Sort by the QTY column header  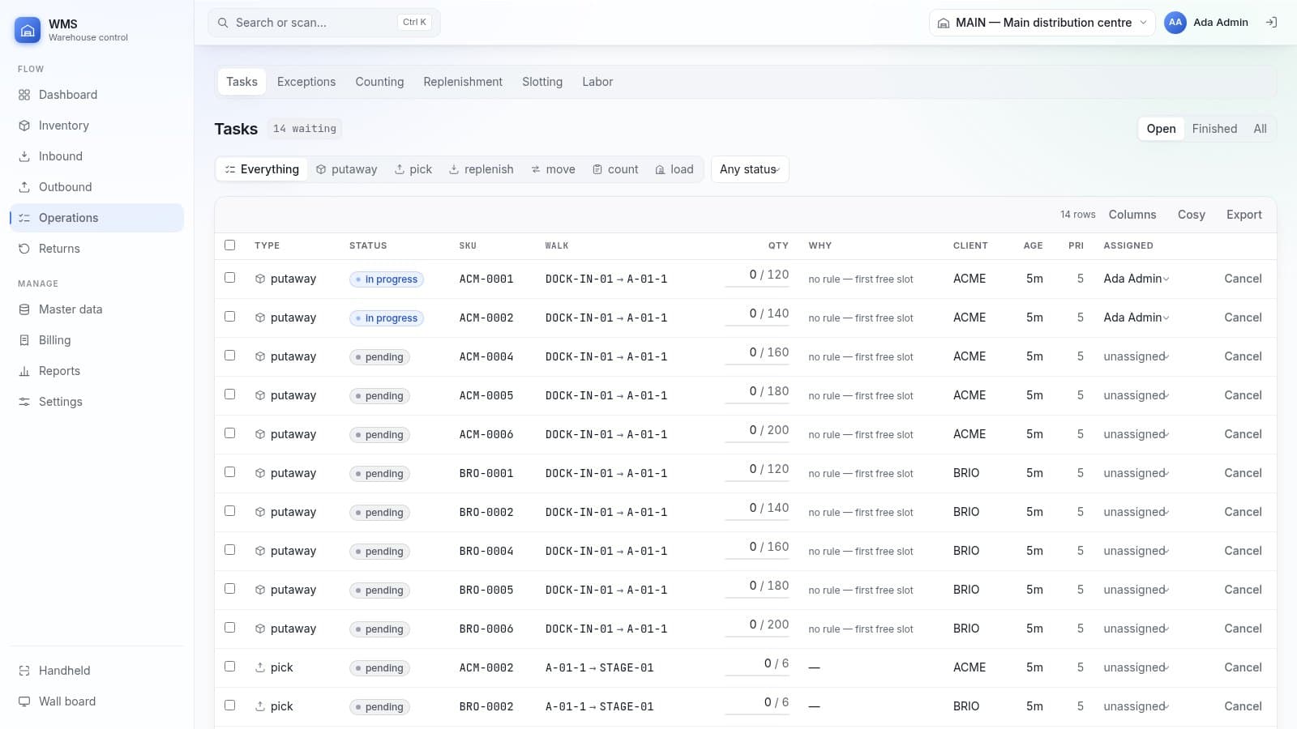778,245
